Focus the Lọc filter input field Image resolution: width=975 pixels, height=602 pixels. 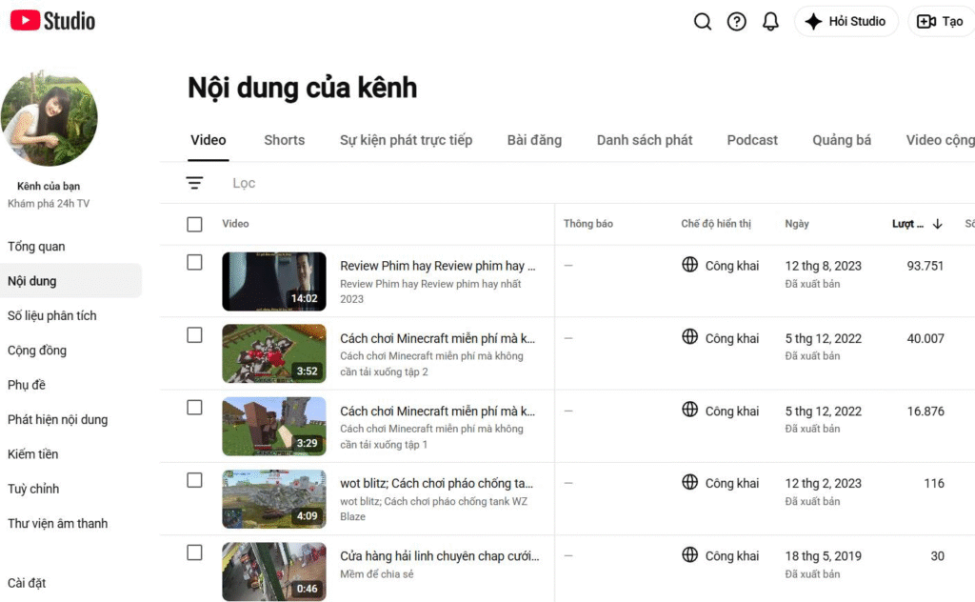pyautogui.click(x=597, y=183)
